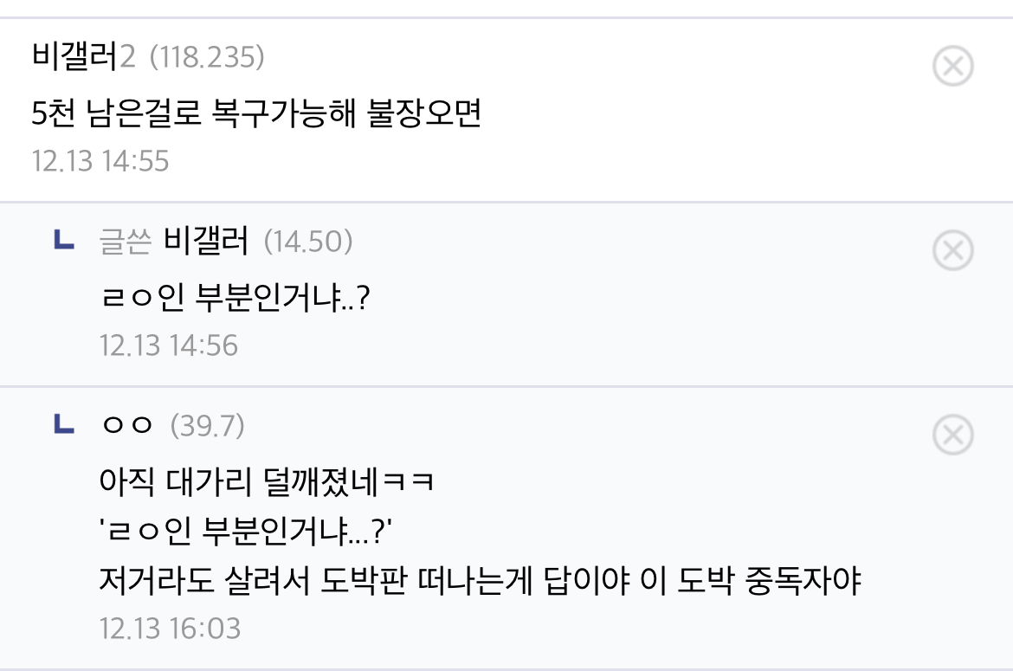Select the line starting with '저거라도 살려서'
This screenshot has height=671, width=1013.
(x=481, y=581)
